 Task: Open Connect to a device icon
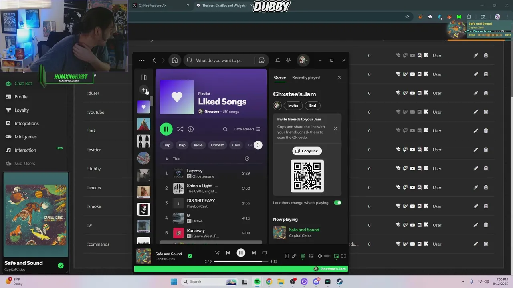pos(311,256)
